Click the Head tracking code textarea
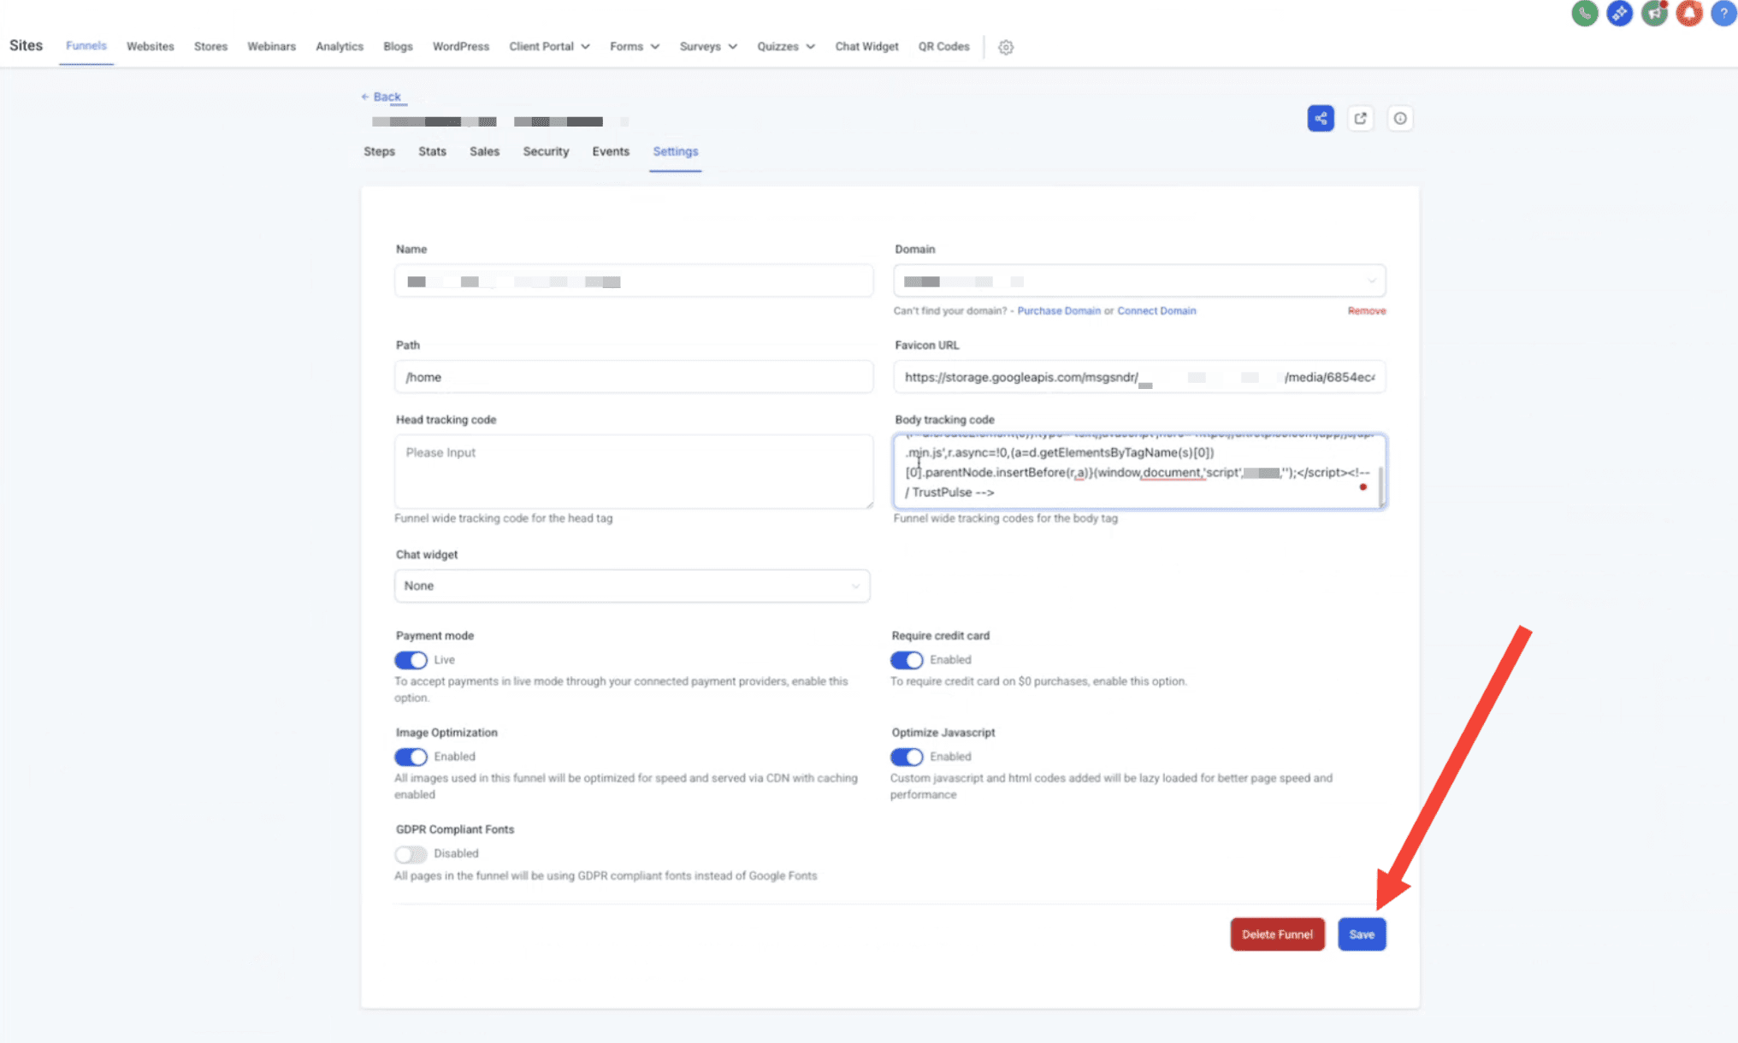1738x1043 pixels. coord(634,471)
